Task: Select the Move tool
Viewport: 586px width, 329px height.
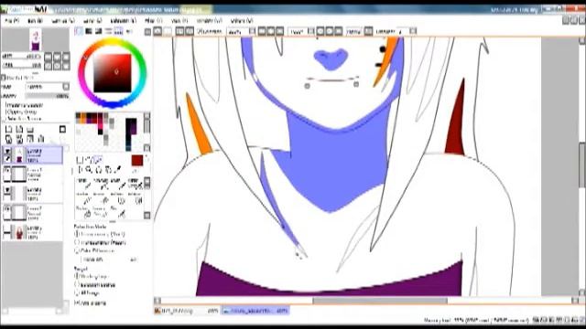Action: coord(80,170)
